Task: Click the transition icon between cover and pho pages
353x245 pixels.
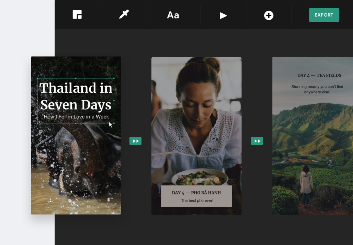Action: coord(135,141)
